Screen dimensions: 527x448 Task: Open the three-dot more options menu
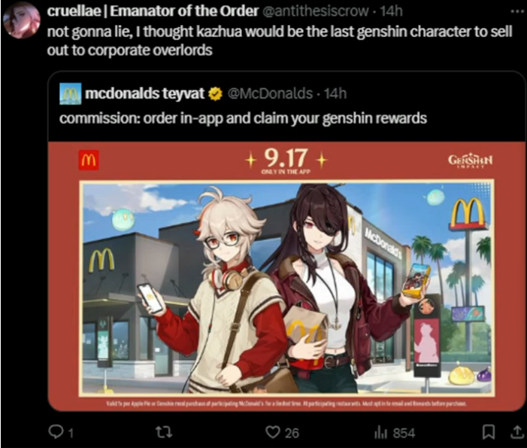(x=517, y=11)
